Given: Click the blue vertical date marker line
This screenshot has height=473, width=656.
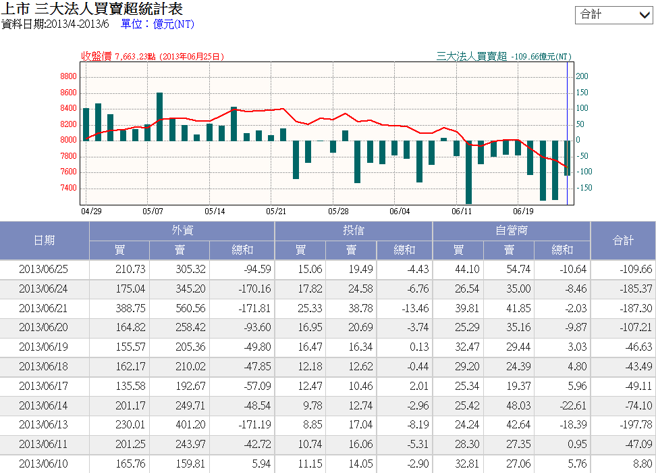Looking at the screenshot, I should coord(568,133).
